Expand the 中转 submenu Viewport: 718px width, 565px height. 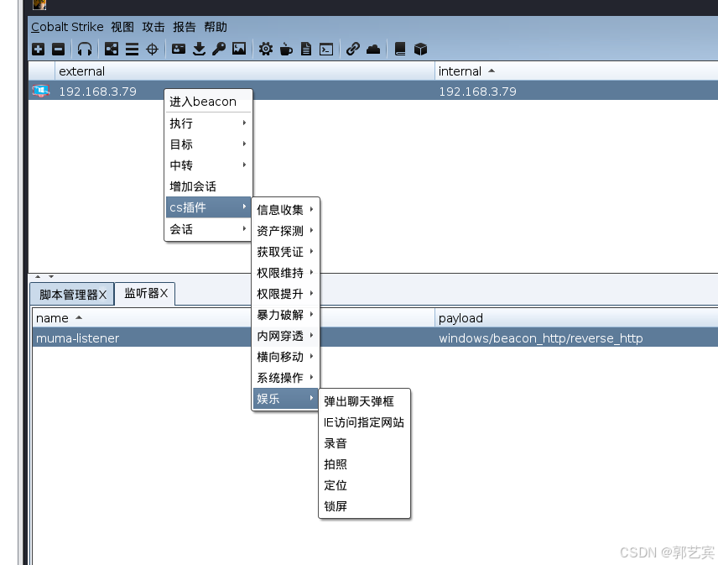click(208, 165)
